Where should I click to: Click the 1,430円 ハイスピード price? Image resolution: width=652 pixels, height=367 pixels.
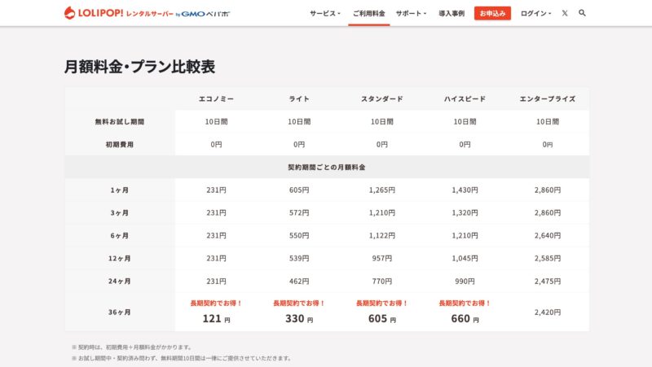coord(465,190)
